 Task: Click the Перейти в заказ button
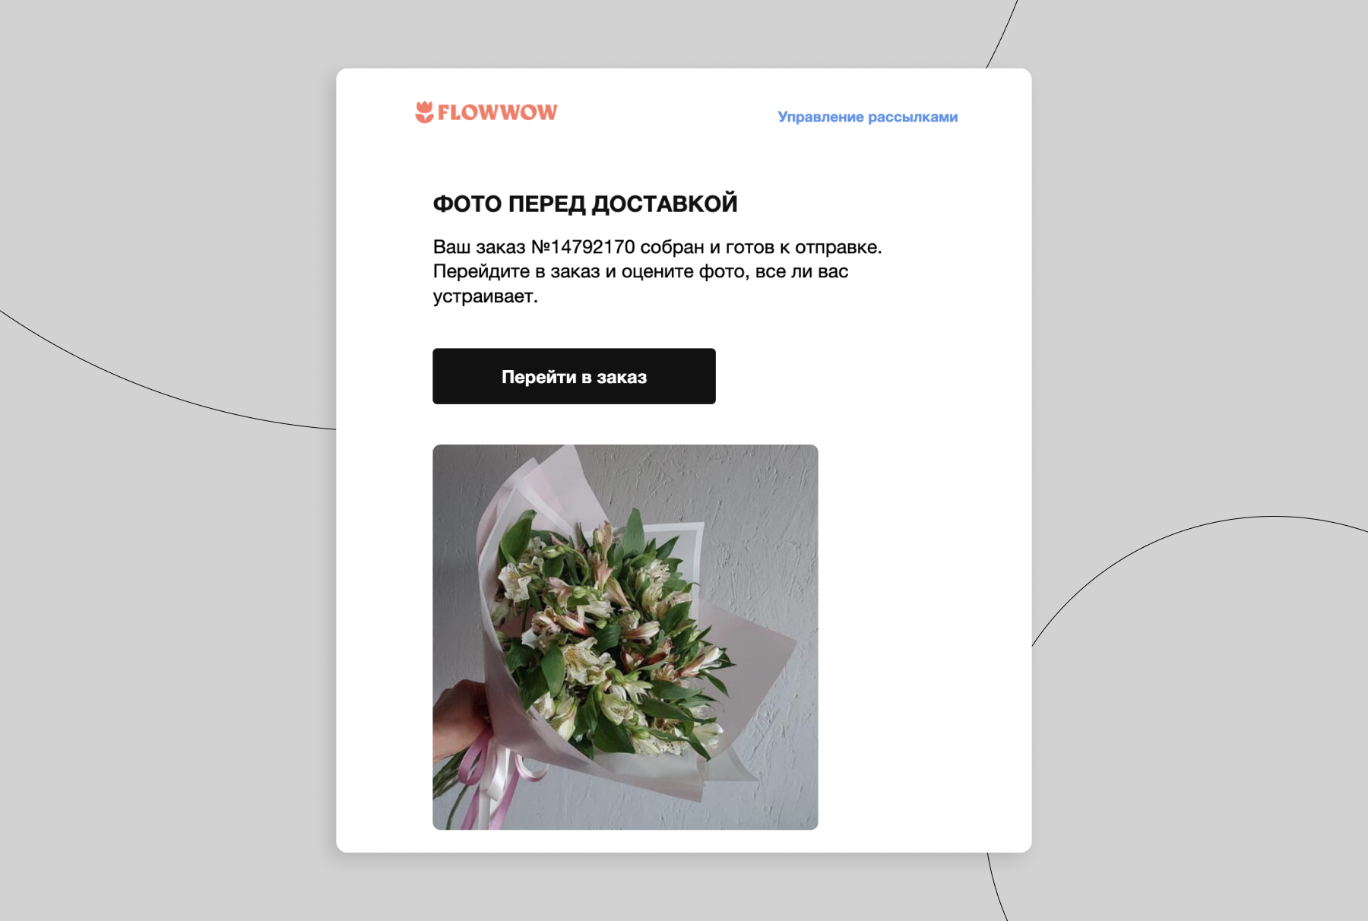(x=574, y=376)
